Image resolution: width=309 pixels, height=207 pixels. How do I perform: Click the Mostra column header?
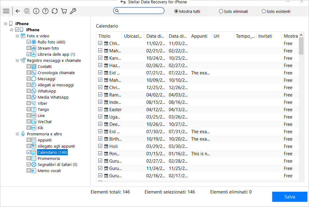(x=291, y=36)
